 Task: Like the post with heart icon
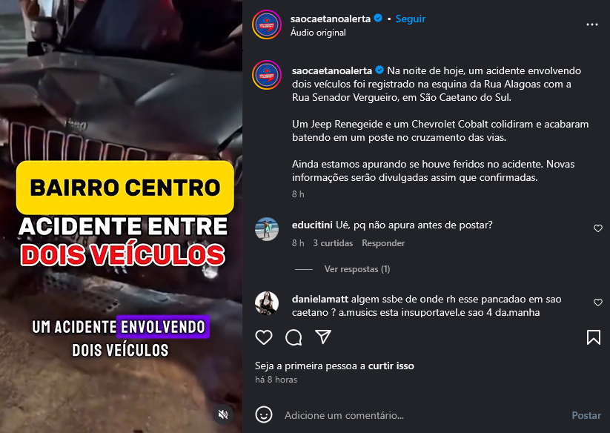(264, 337)
